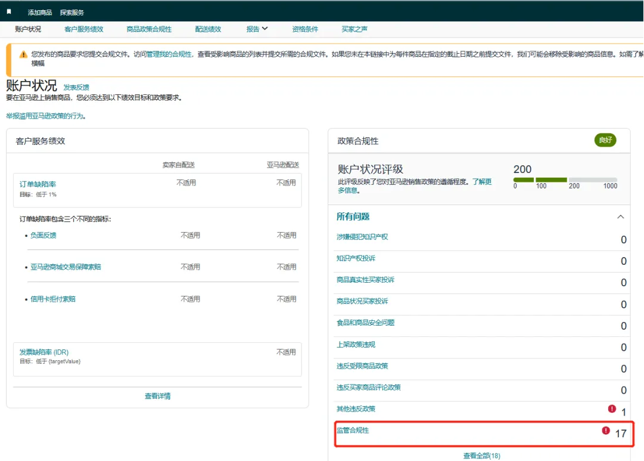
Task: Select 添加商品 in top menu
Action: (x=40, y=13)
